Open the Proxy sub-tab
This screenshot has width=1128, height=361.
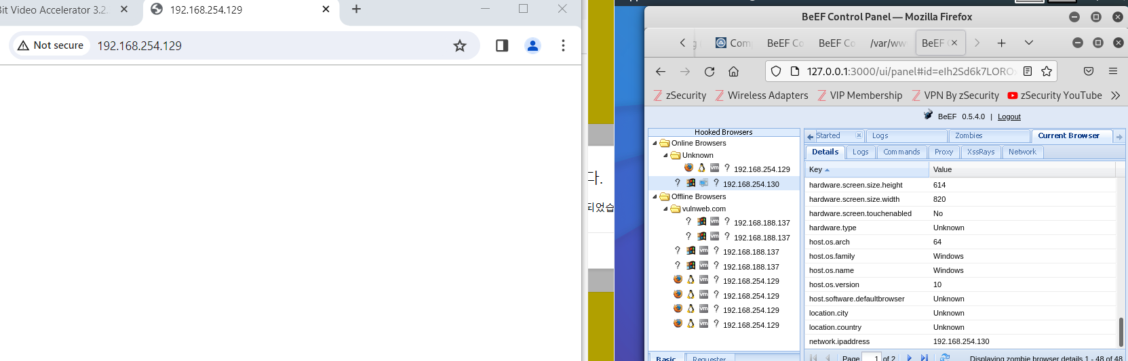pos(944,152)
